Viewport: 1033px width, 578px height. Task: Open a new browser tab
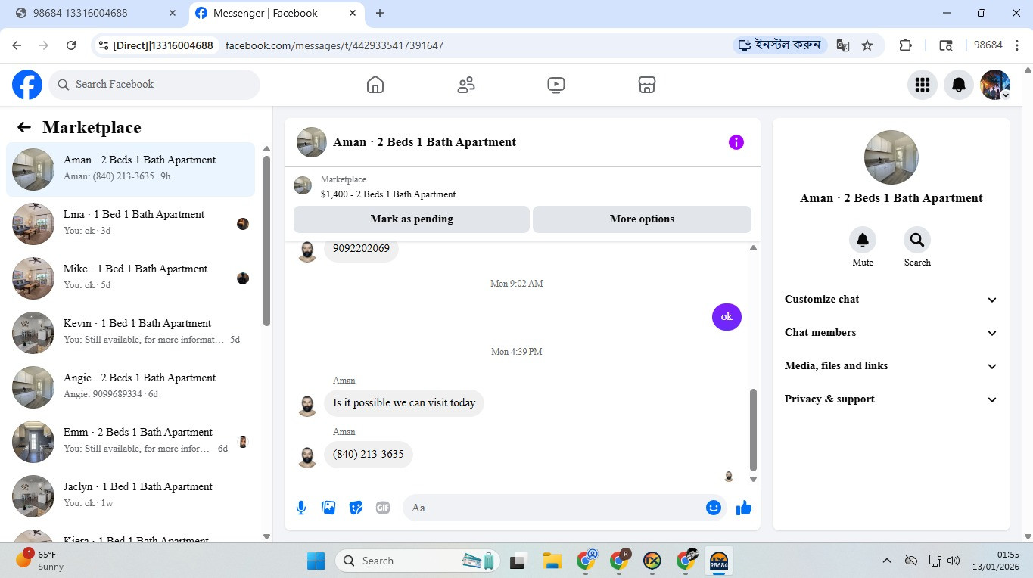[380, 13]
